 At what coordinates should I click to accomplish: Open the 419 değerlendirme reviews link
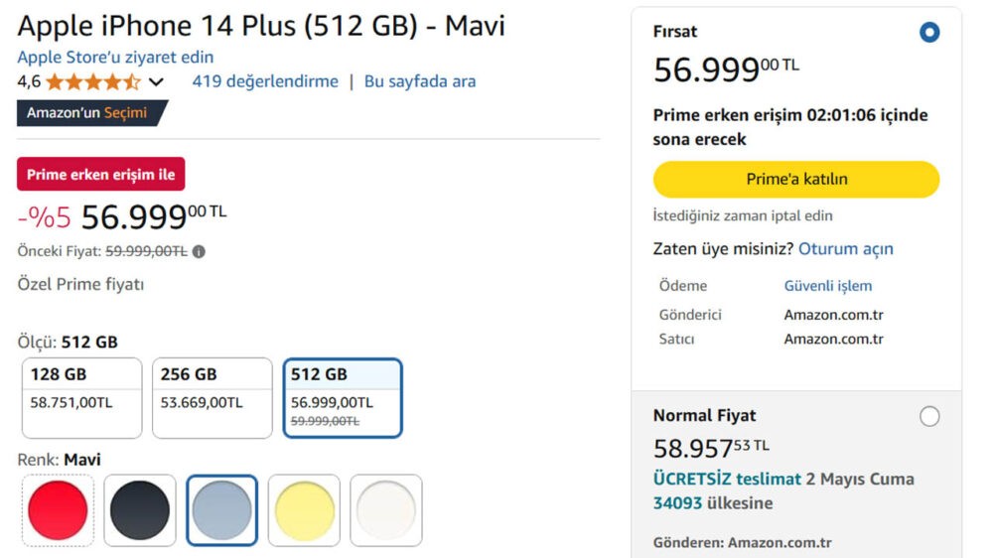click(265, 81)
